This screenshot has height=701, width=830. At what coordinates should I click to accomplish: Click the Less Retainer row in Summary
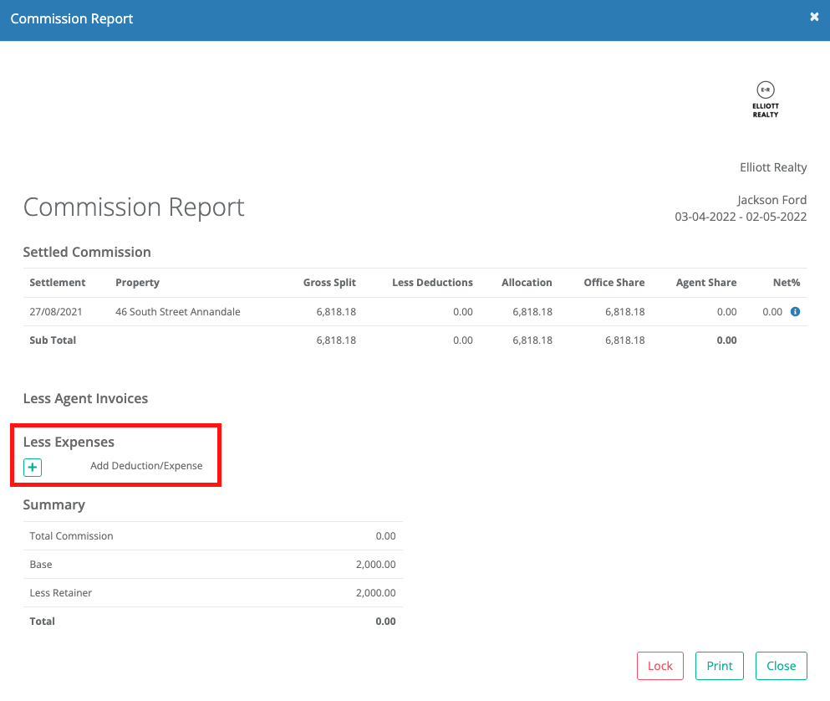tap(61, 593)
